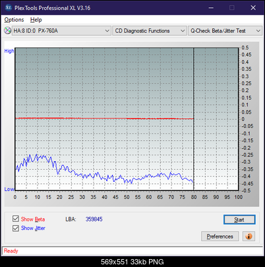Click the Start button
The width and height of the screenshot is (265, 267).
[239, 219]
